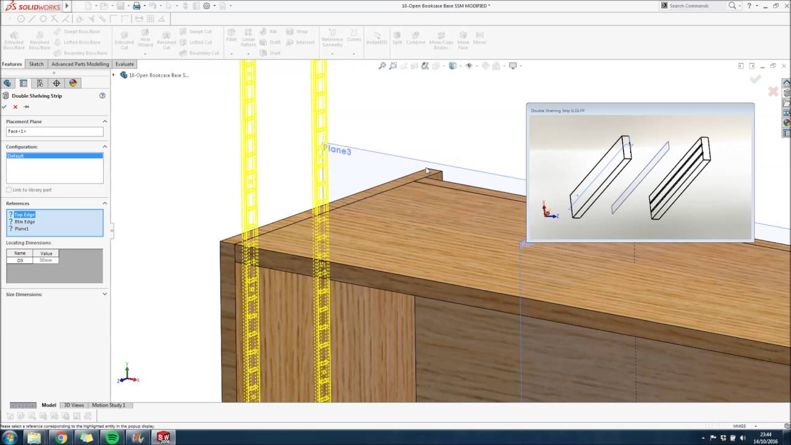Screen dimensions: 791x445
Task: Click the Hole Wizard tool
Action: pos(145,39)
